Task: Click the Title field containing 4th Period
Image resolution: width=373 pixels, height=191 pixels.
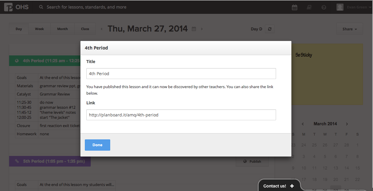Action: (181, 74)
